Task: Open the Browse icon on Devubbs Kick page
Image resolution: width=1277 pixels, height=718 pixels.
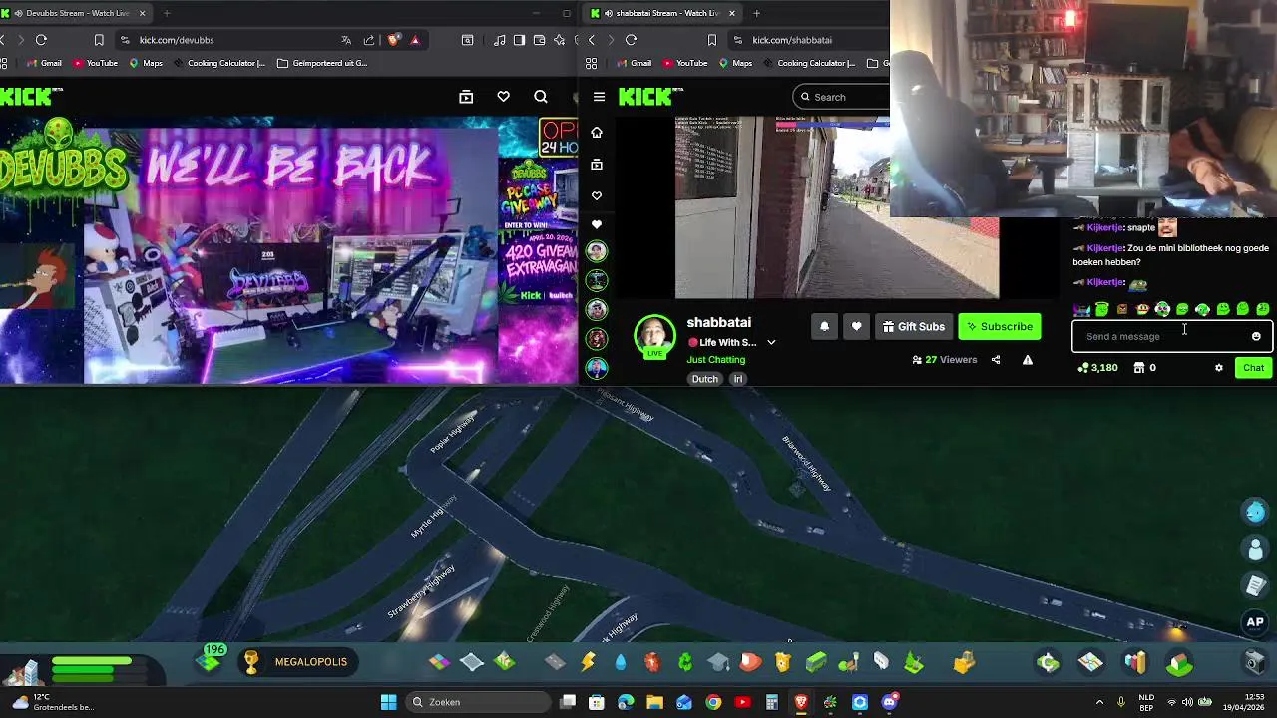Action: [x=466, y=97]
